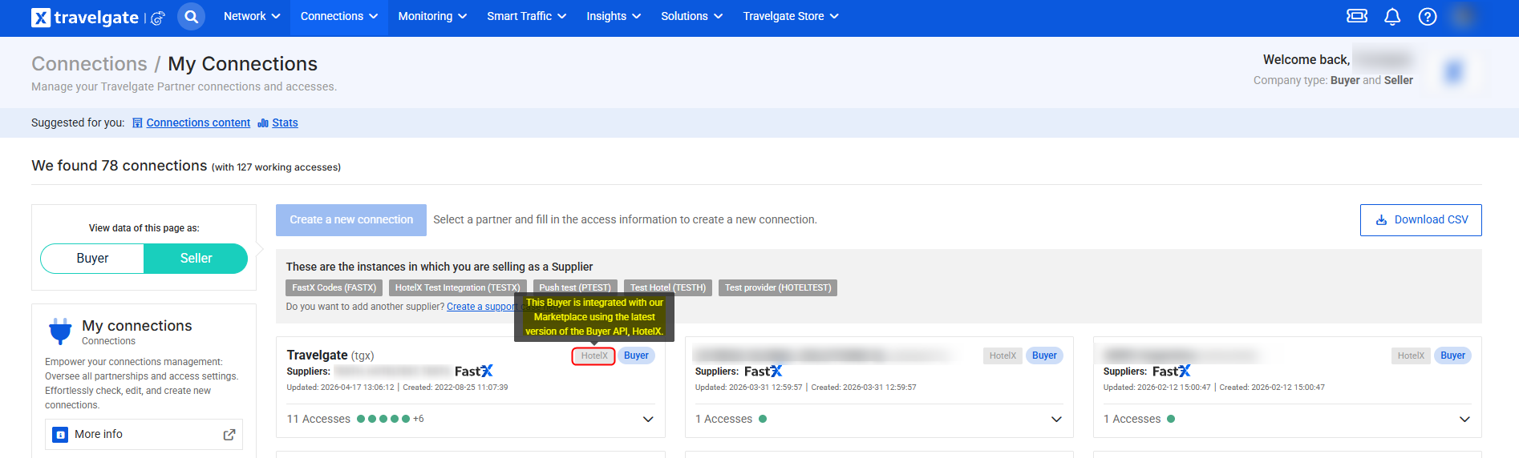Click the blurred company logo near Welcome back
The height and width of the screenshot is (458, 1519).
[1453, 72]
